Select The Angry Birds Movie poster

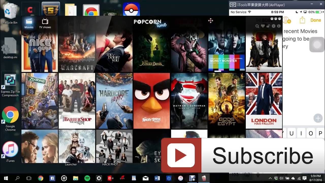[152, 101]
